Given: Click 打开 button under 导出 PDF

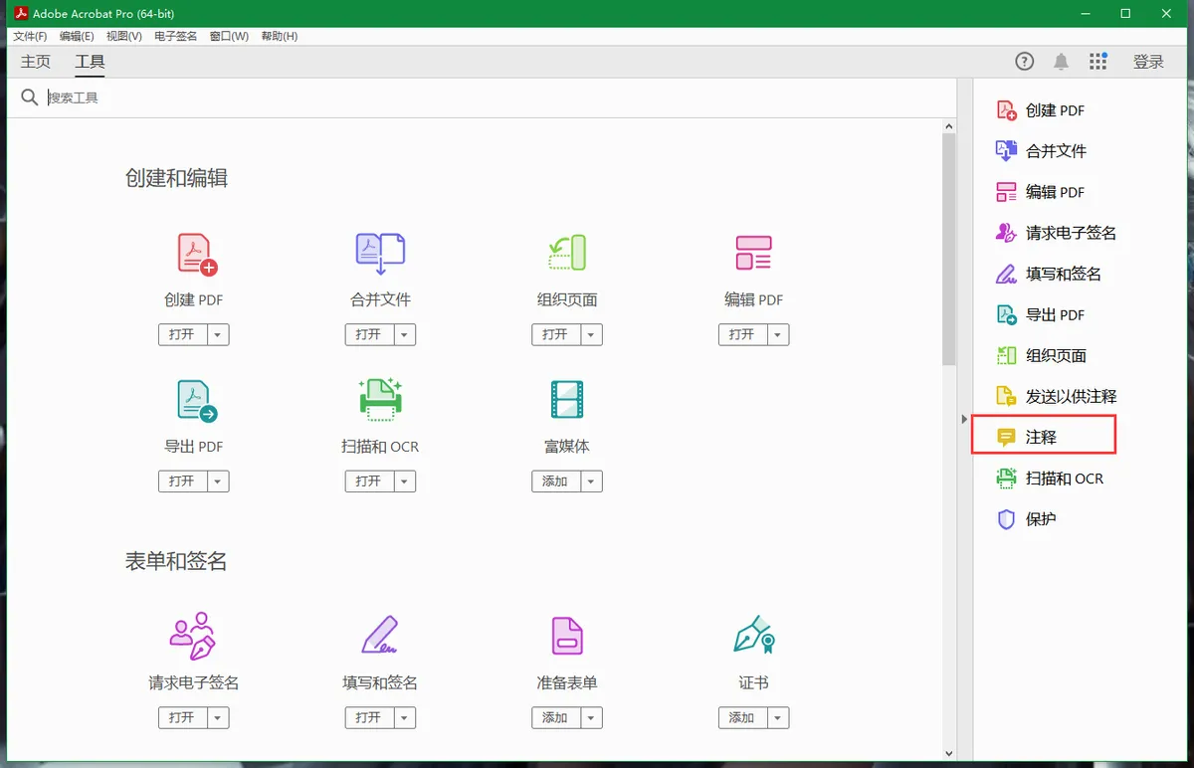Looking at the screenshot, I should tap(182, 481).
